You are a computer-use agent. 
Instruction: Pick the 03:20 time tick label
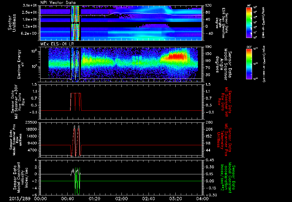click(x=175, y=199)
